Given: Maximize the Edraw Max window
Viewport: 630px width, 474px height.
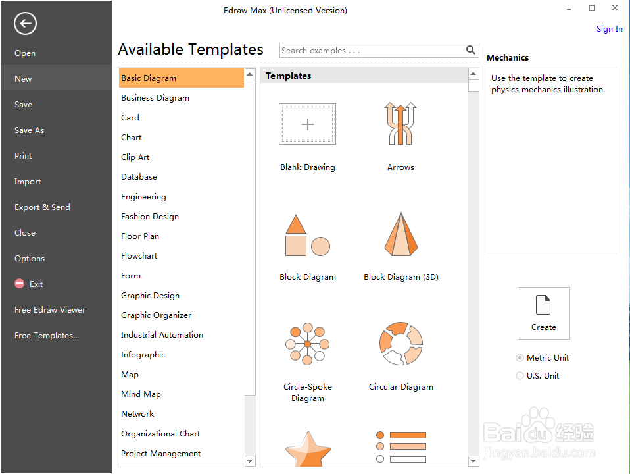Looking at the screenshot, I should click(x=592, y=8).
